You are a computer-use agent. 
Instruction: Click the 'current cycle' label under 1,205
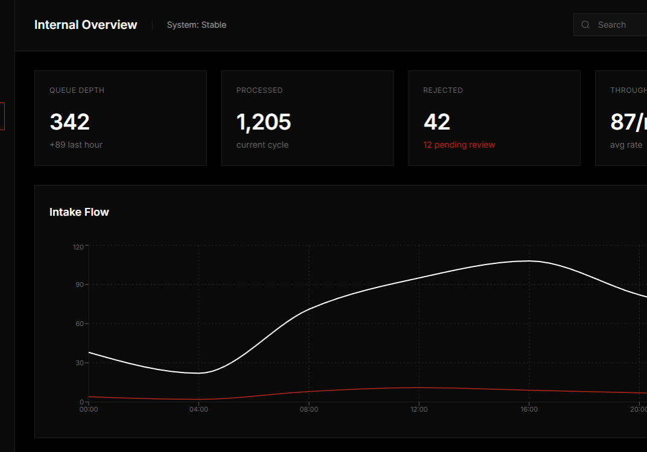[x=263, y=145]
